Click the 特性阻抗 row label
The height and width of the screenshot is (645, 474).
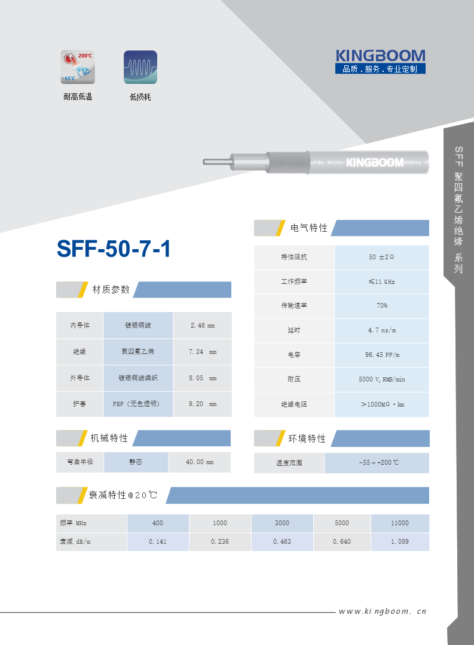(x=294, y=257)
